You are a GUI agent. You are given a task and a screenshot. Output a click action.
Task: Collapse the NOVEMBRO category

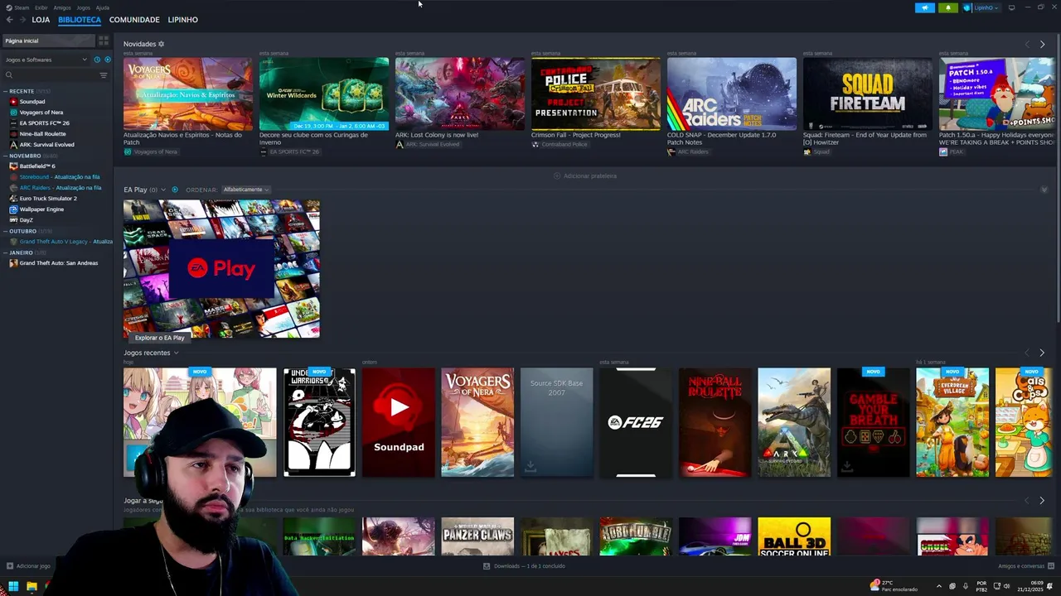(x=5, y=156)
